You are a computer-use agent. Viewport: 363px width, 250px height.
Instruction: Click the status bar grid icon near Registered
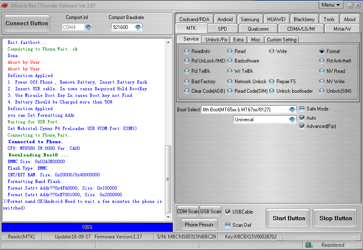pyautogui.click(x=309, y=245)
